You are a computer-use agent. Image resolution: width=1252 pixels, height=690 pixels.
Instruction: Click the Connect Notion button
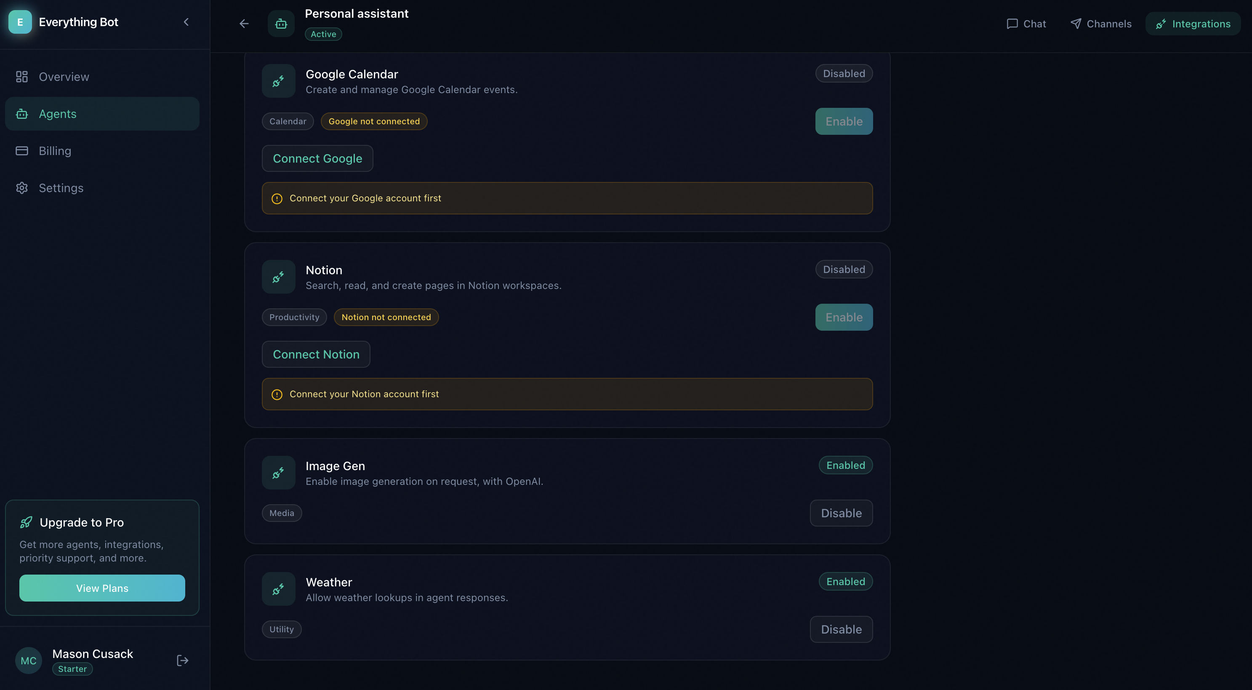(x=316, y=355)
